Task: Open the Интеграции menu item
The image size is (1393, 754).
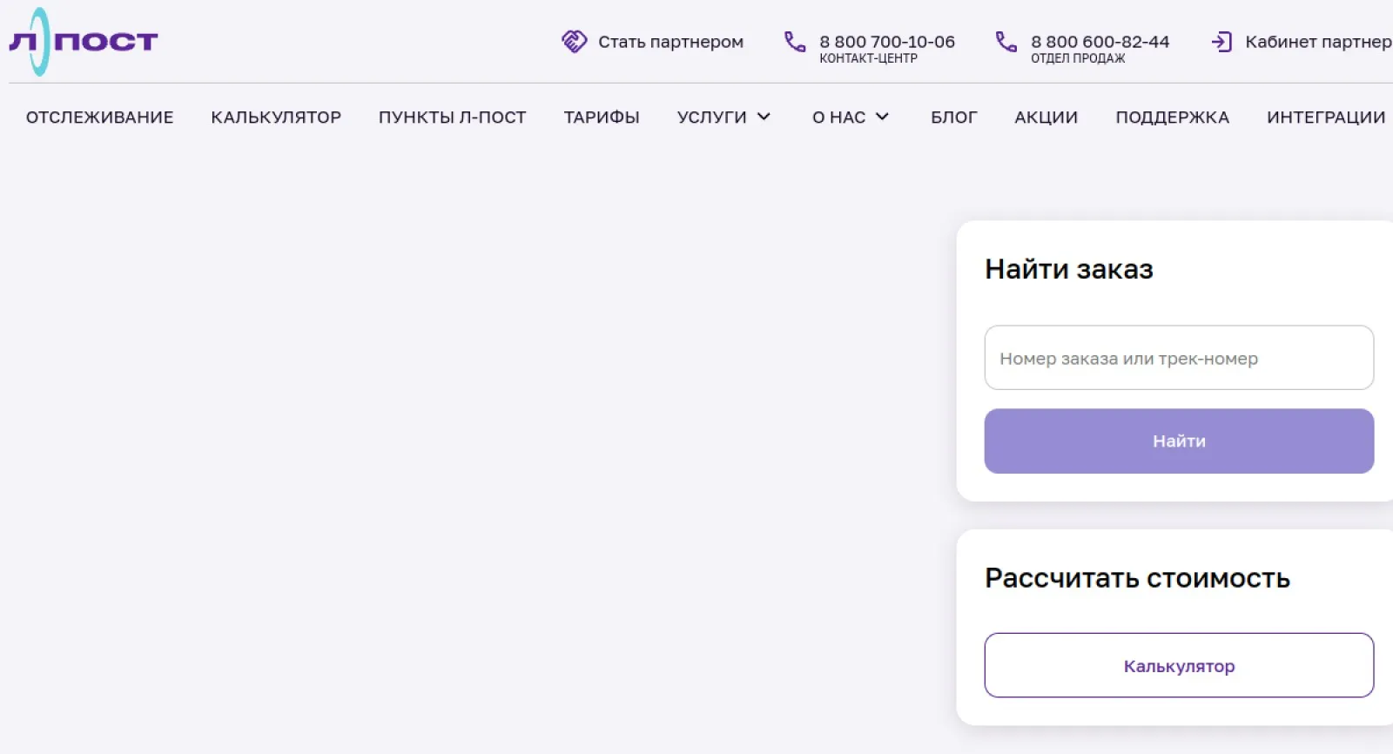Action: 1325,118
